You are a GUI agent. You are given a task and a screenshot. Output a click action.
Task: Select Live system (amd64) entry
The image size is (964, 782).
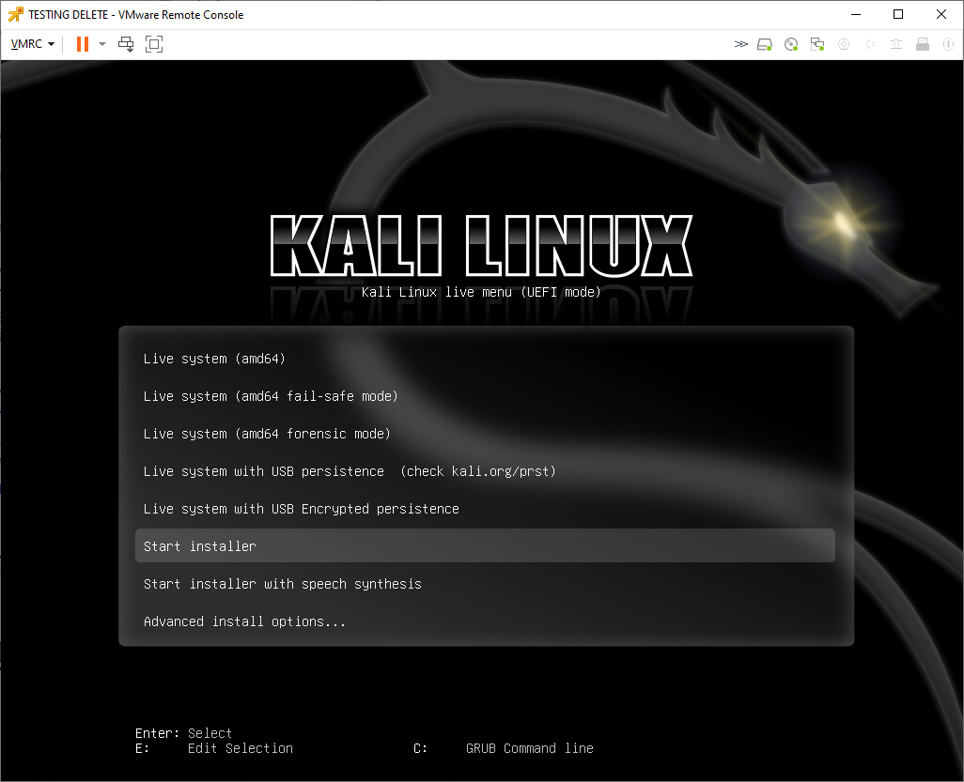[x=214, y=359]
